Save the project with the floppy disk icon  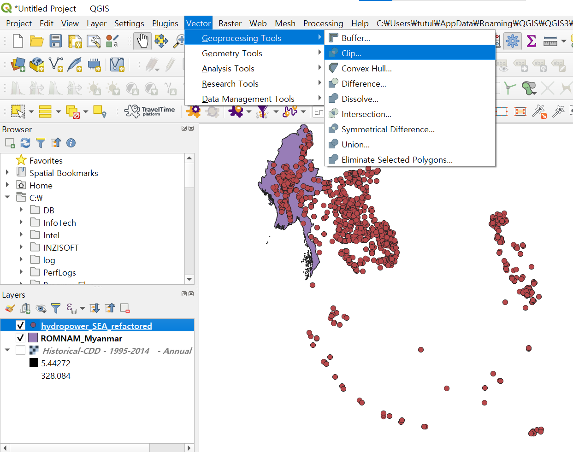(x=56, y=41)
